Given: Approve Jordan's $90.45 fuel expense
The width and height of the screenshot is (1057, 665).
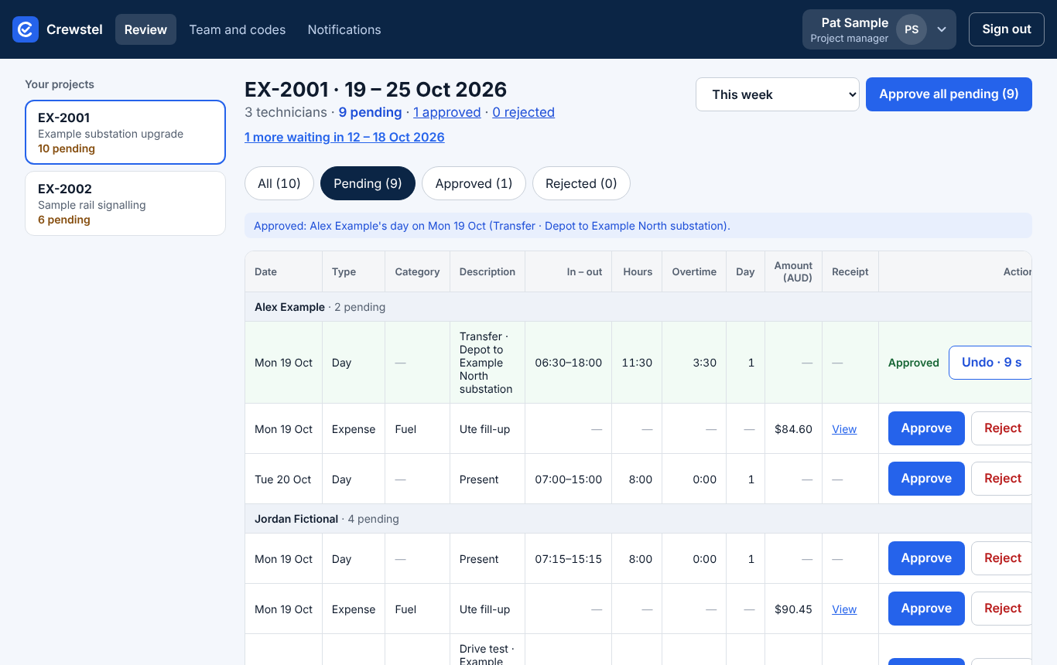Looking at the screenshot, I should [926, 609].
